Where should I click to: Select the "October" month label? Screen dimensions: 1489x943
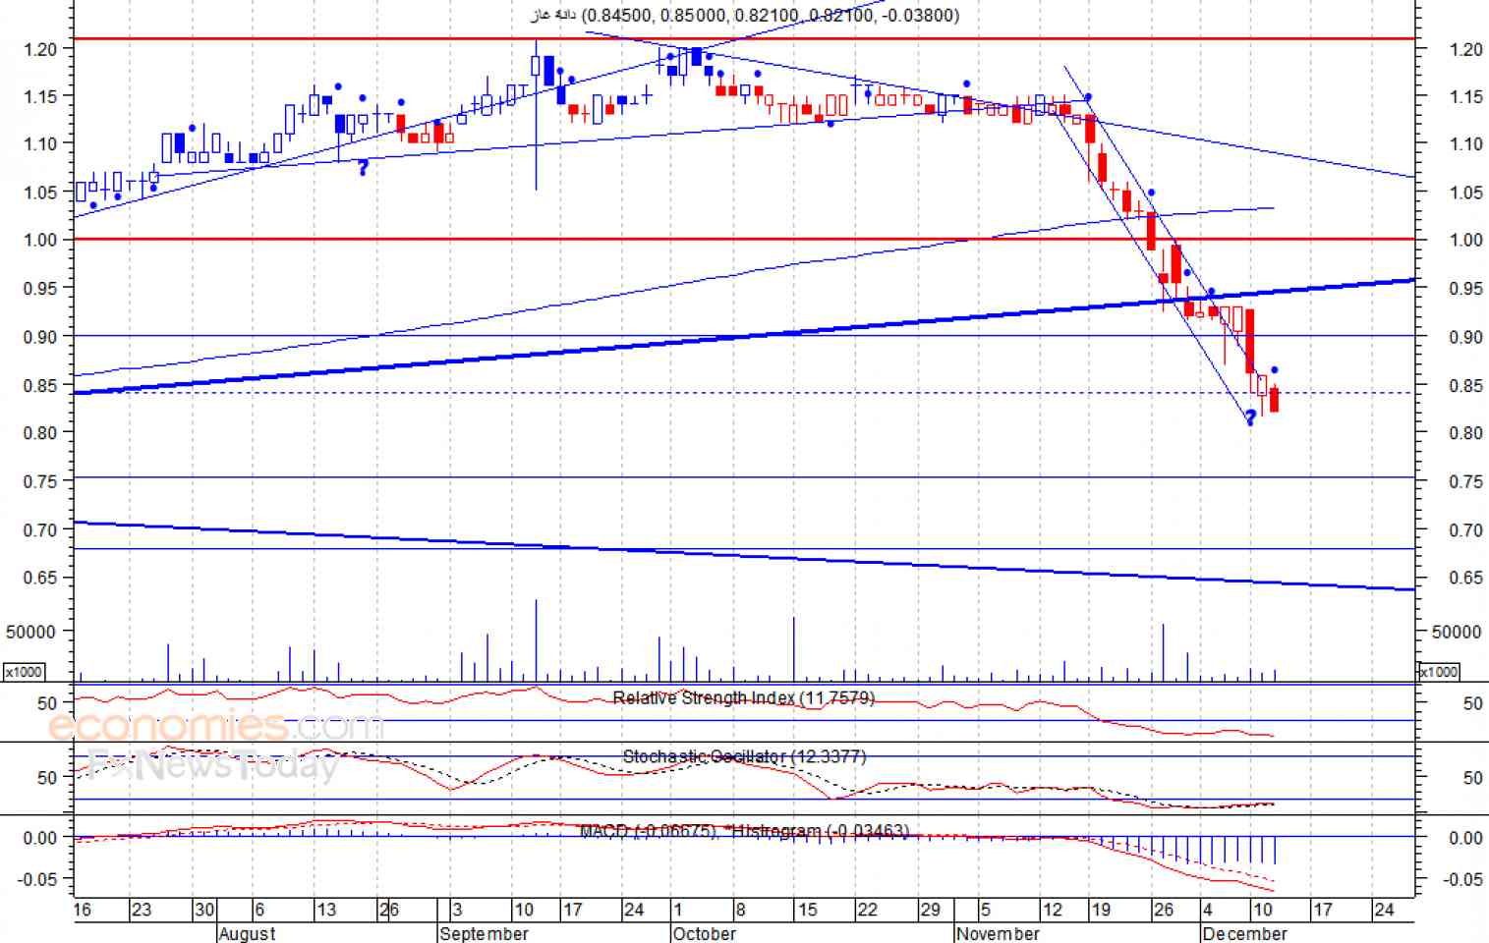705,933
